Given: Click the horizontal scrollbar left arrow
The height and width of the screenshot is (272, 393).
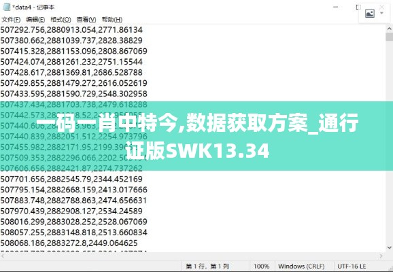Looking at the screenshot, I should (x=3, y=256).
